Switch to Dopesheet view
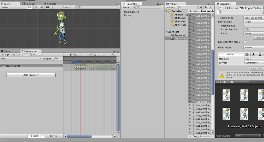This screenshot has height=142, width=264. [x=36, y=136]
